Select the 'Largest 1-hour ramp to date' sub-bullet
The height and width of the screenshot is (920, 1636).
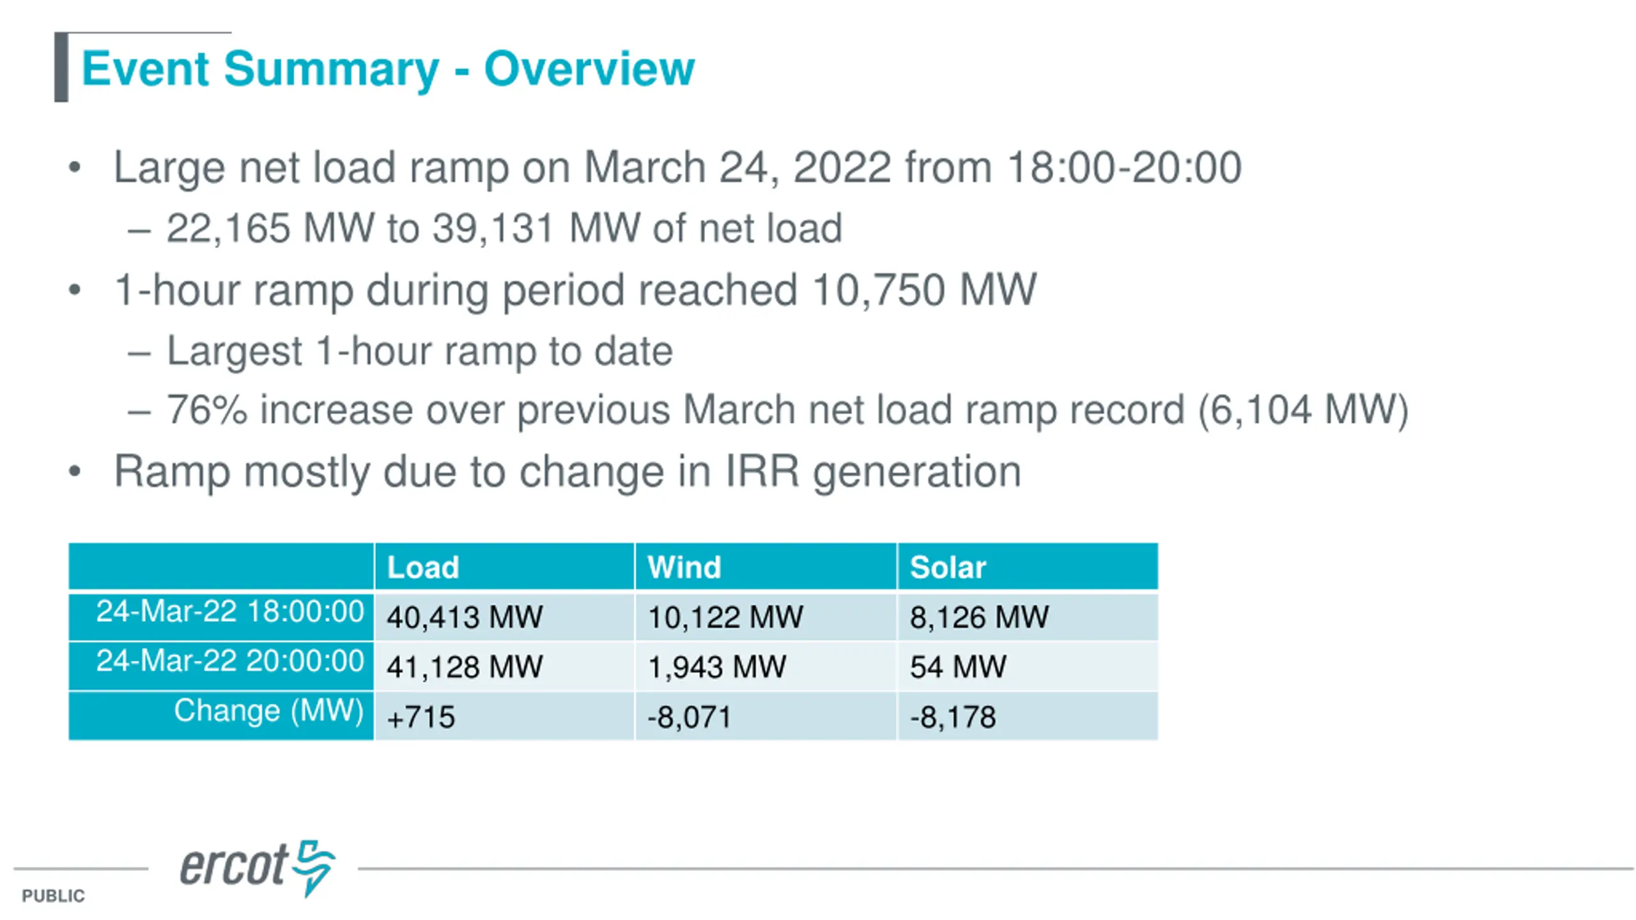420,351
